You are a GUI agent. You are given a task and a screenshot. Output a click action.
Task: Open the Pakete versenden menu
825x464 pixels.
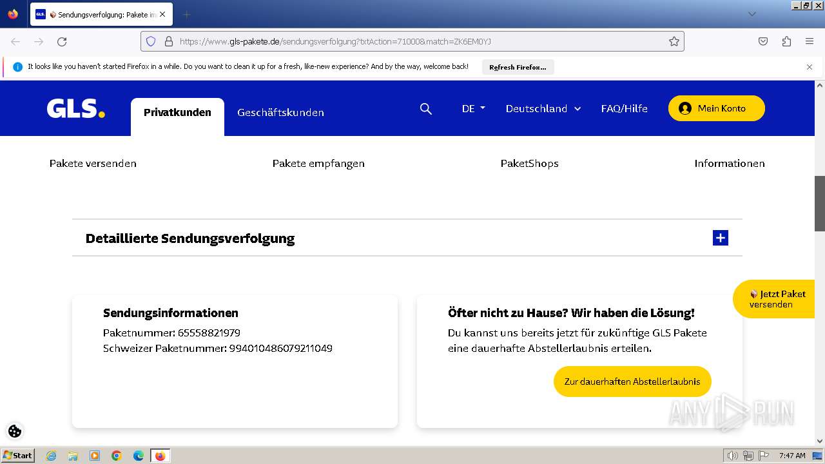pos(93,163)
